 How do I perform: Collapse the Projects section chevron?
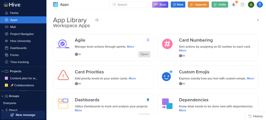(2, 71)
